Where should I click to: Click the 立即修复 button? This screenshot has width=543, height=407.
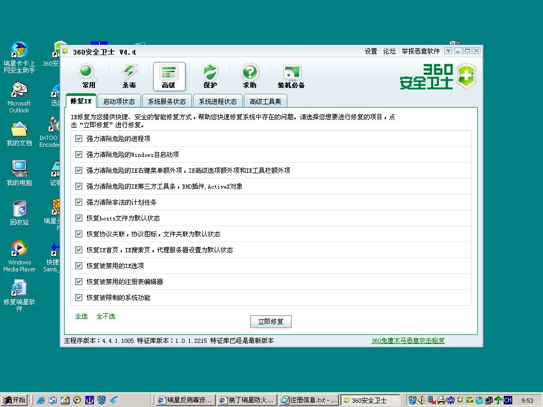tap(271, 322)
